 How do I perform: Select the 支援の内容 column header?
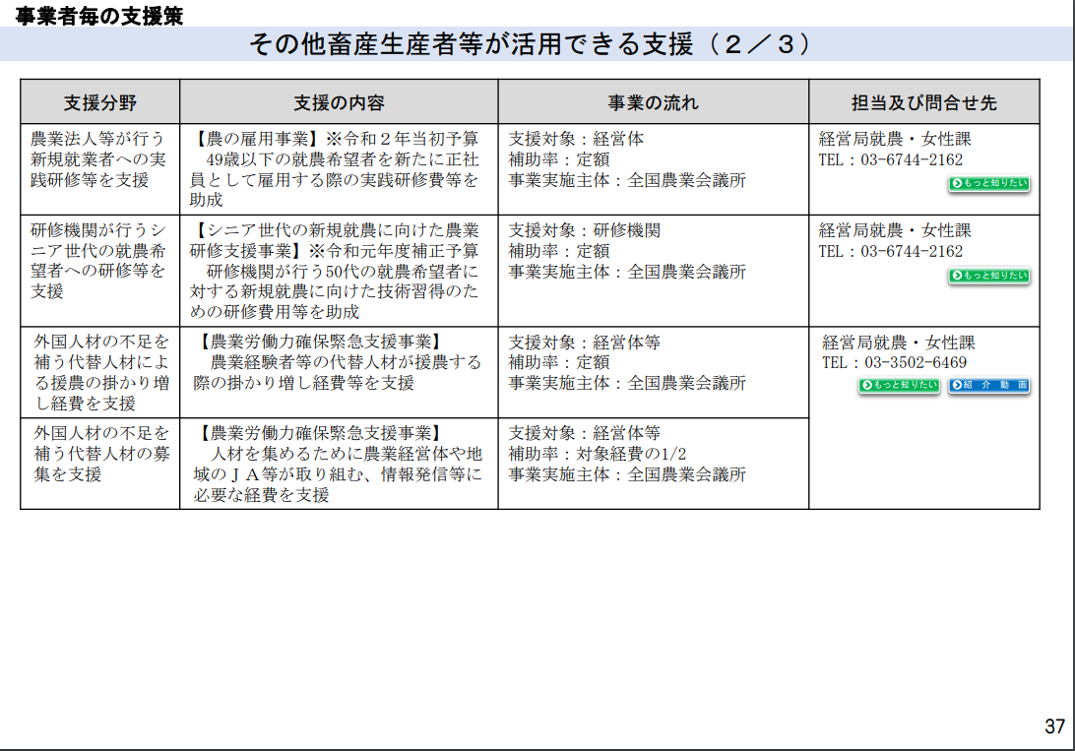[x=339, y=102]
